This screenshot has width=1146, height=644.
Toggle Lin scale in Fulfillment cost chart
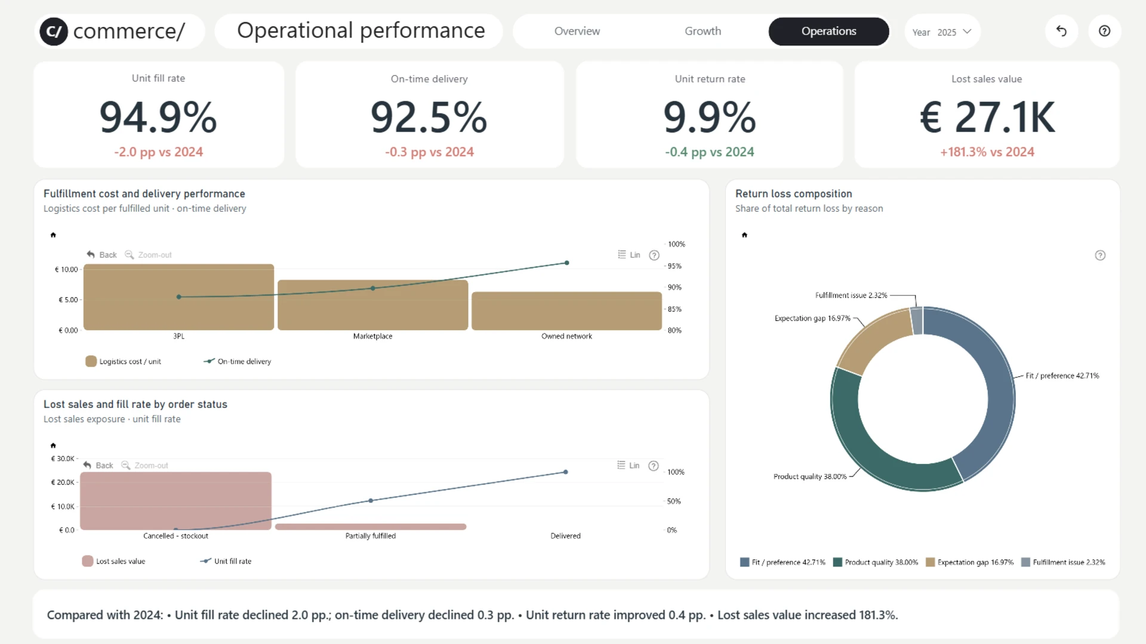point(629,255)
